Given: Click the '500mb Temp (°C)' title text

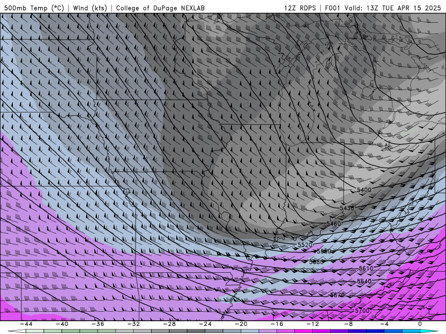Looking at the screenshot, I should click(34, 8).
